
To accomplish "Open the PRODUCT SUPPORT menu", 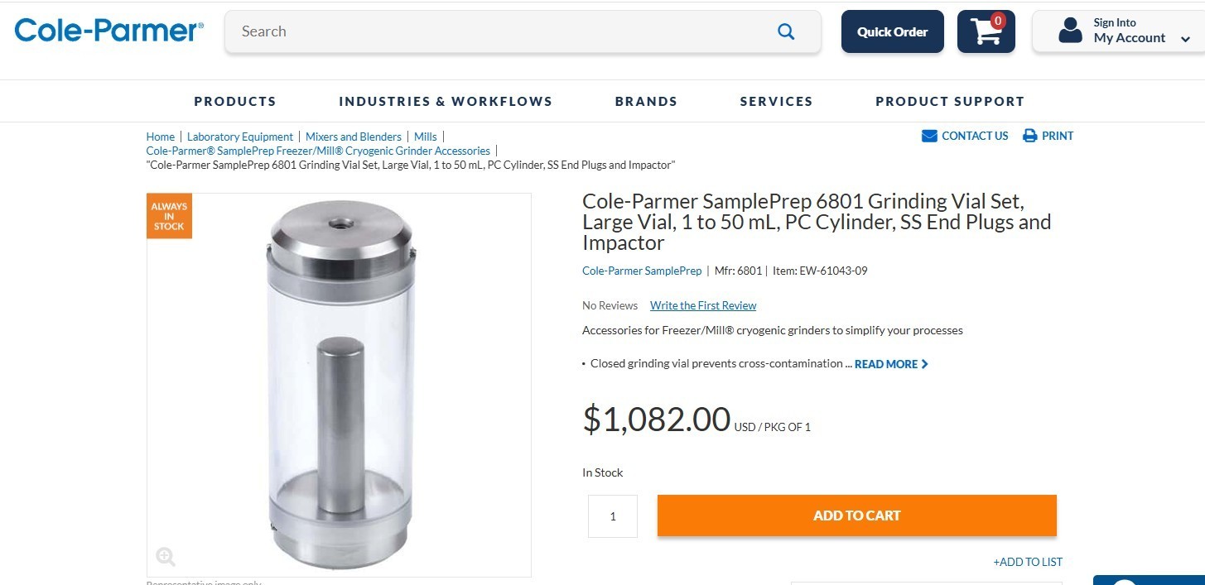I will pos(950,102).
